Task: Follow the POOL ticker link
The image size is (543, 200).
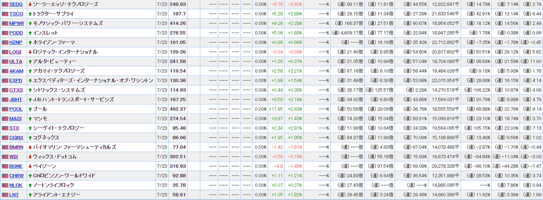Action: (x=16, y=109)
